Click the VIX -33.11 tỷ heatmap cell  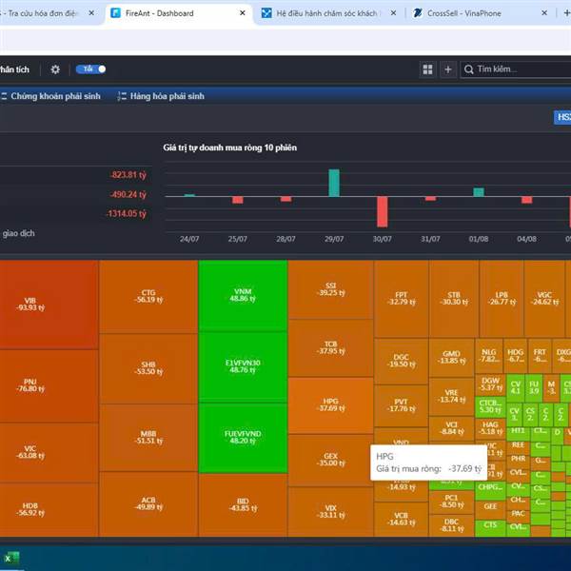coord(330,511)
